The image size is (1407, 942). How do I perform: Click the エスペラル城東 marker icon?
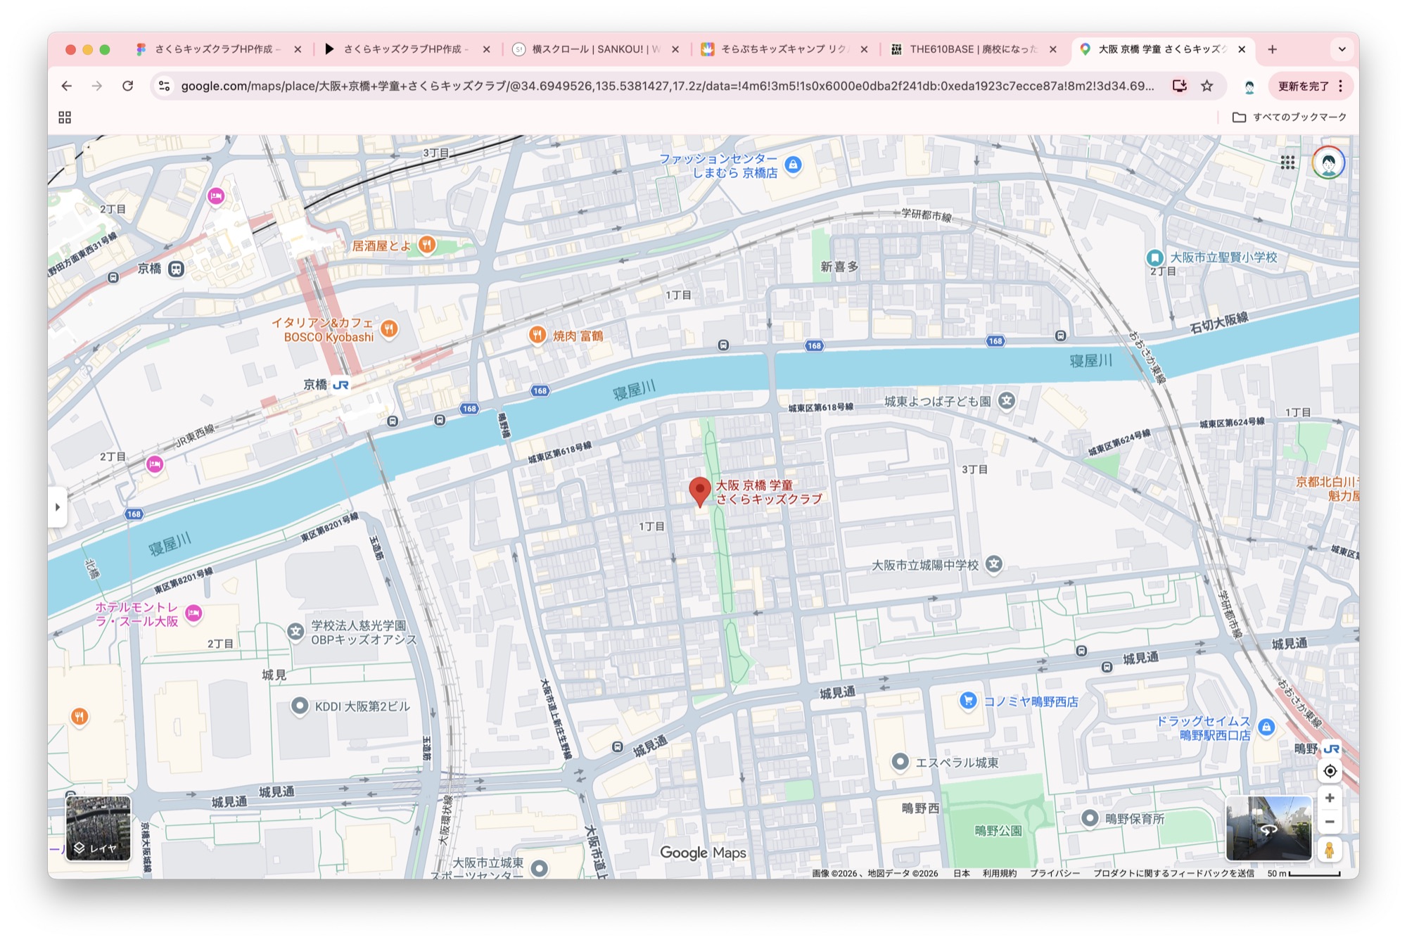coord(900,762)
